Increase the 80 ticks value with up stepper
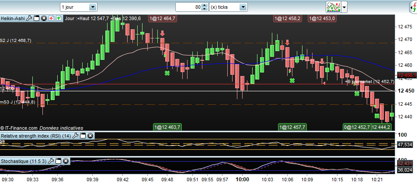Screen dimensions: 417x183 (204, 5)
